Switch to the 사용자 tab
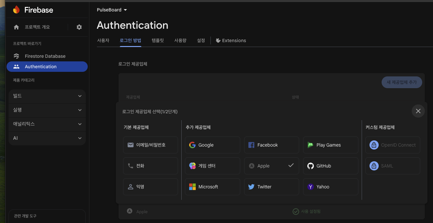This screenshot has height=223, width=433. (x=103, y=40)
